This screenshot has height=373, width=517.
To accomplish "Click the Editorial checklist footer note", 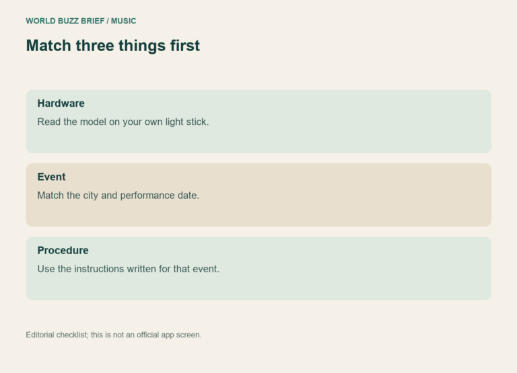I will tap(114, 335).
